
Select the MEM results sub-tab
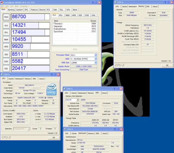tap(67, 15)
